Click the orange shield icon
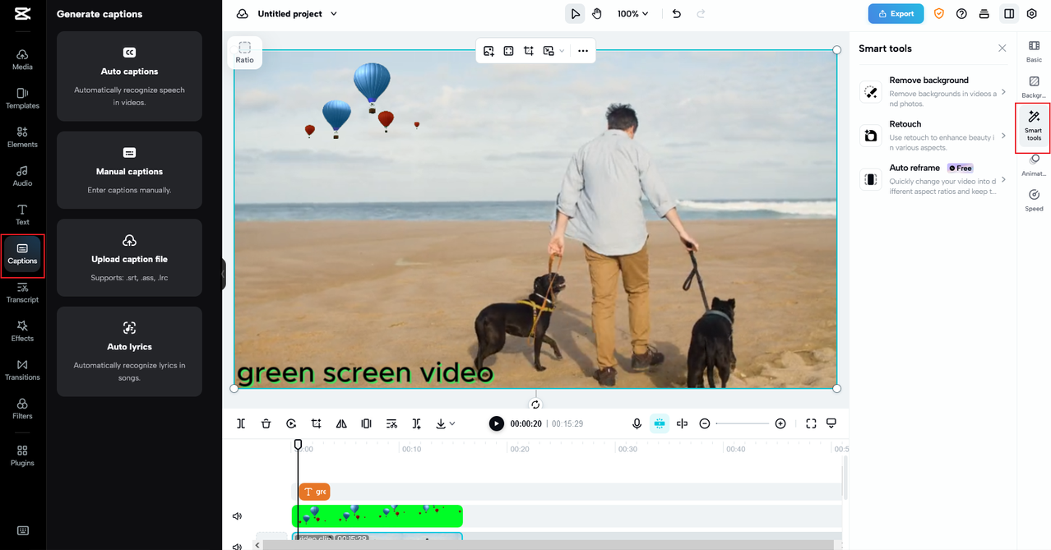 pyautogui.click(x=939, y=14)
